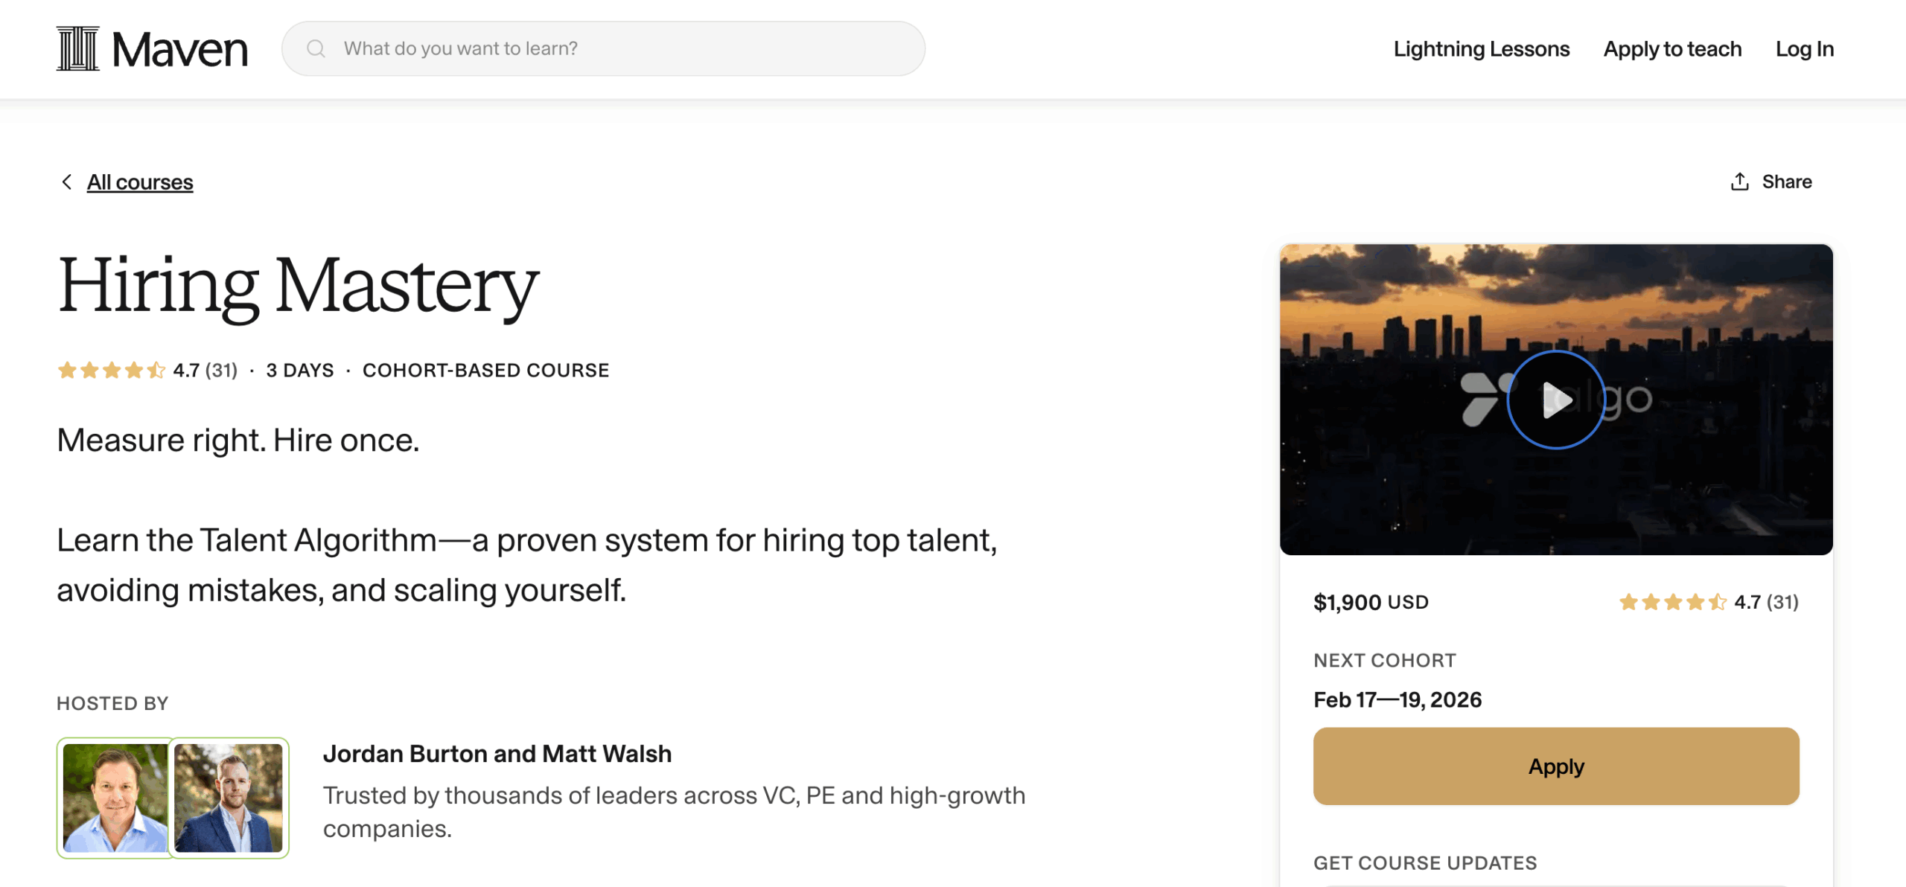Image resolution: width=1906 pixels, height=887 pixels.
Task: Open Jordan Burton's host photo
Action: [x=115, y=798]
